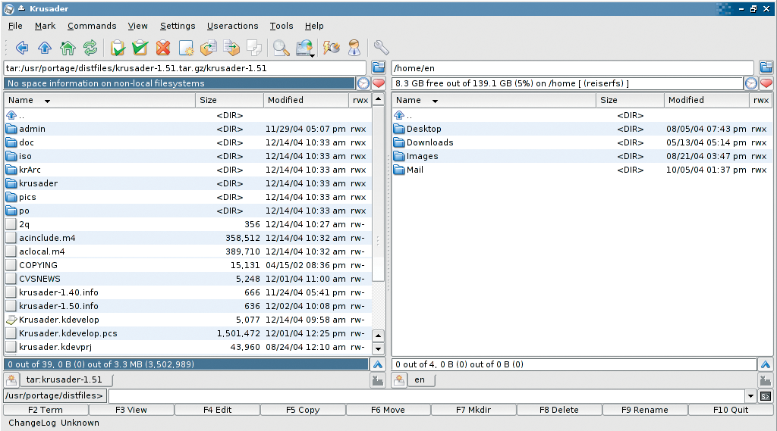Open Search with the magnifying glass icon
This screenshot has width=777, height=431.
[x=281, y=48]
